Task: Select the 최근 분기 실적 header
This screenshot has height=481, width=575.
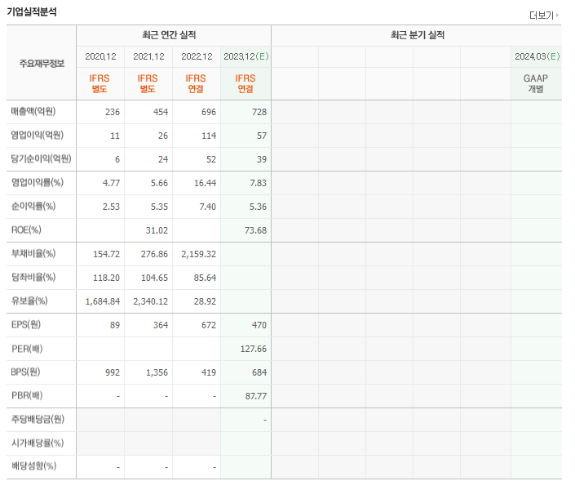Action: point(418,35)
